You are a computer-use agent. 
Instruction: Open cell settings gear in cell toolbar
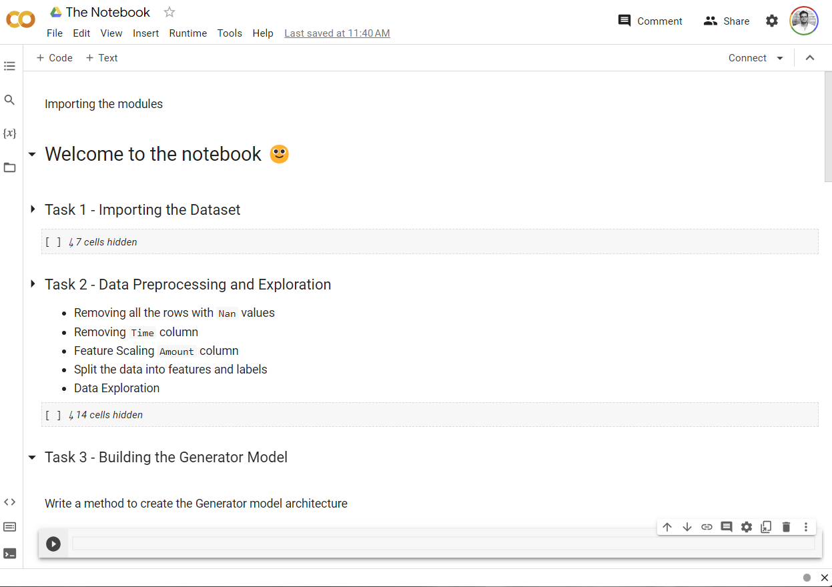tap(747, 527)
